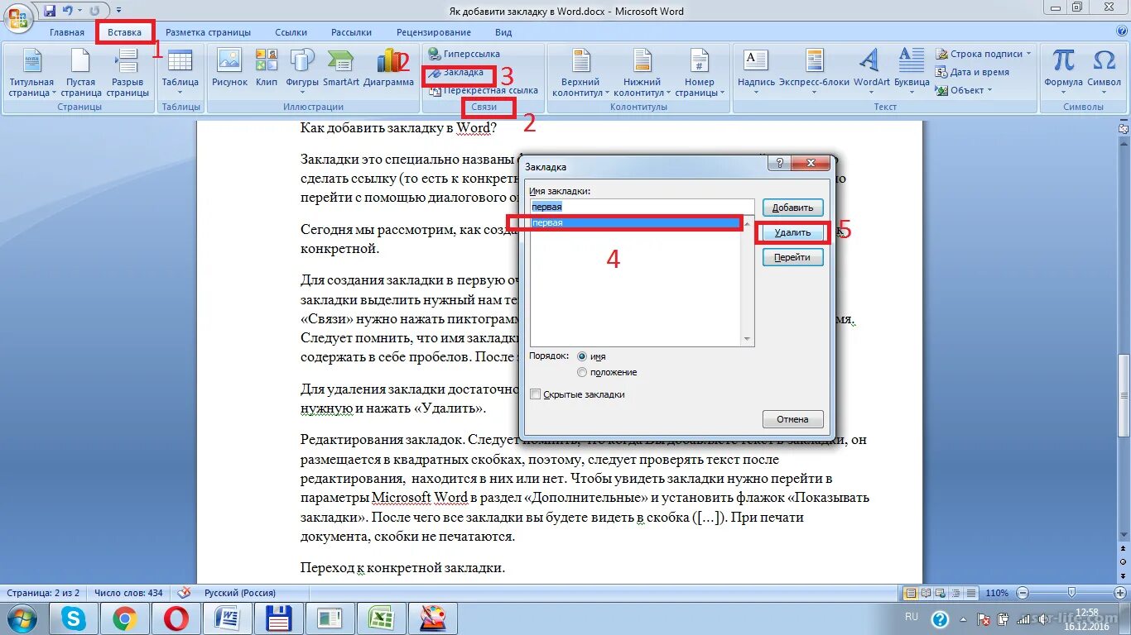Select the положение sort order radio button
The height and width of the screenshot is (635, 1131).
(582, 372)
